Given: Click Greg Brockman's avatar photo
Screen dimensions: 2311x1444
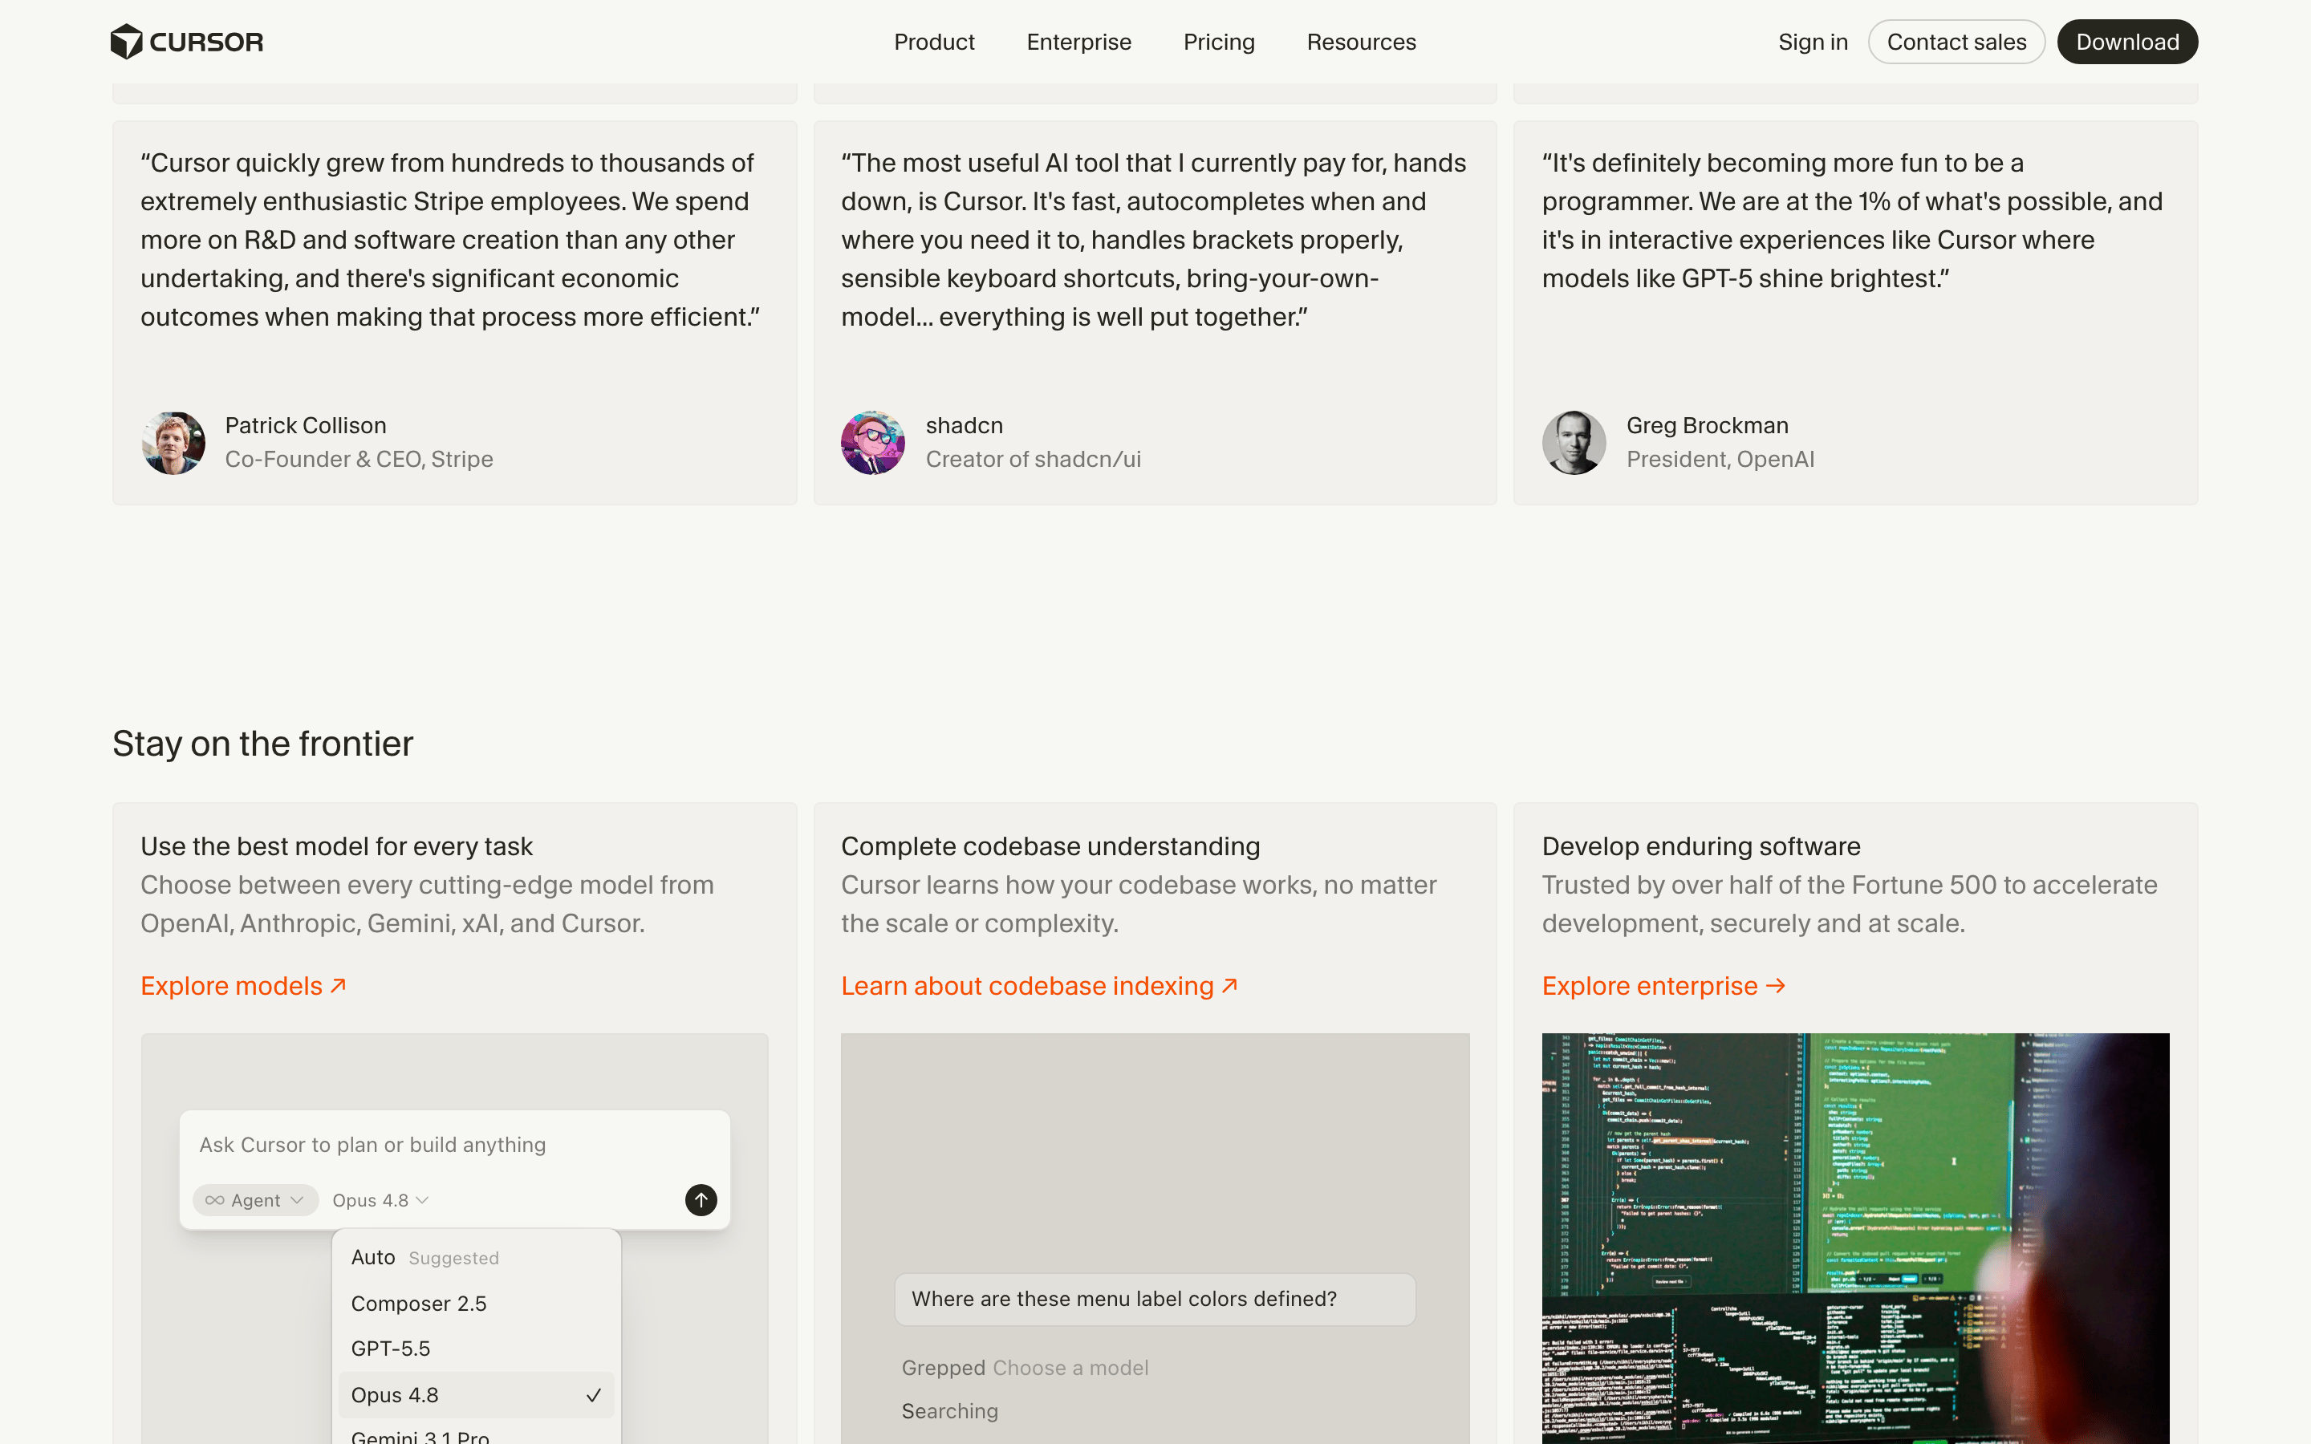Looking at the screenshot, I should 1574,443.
